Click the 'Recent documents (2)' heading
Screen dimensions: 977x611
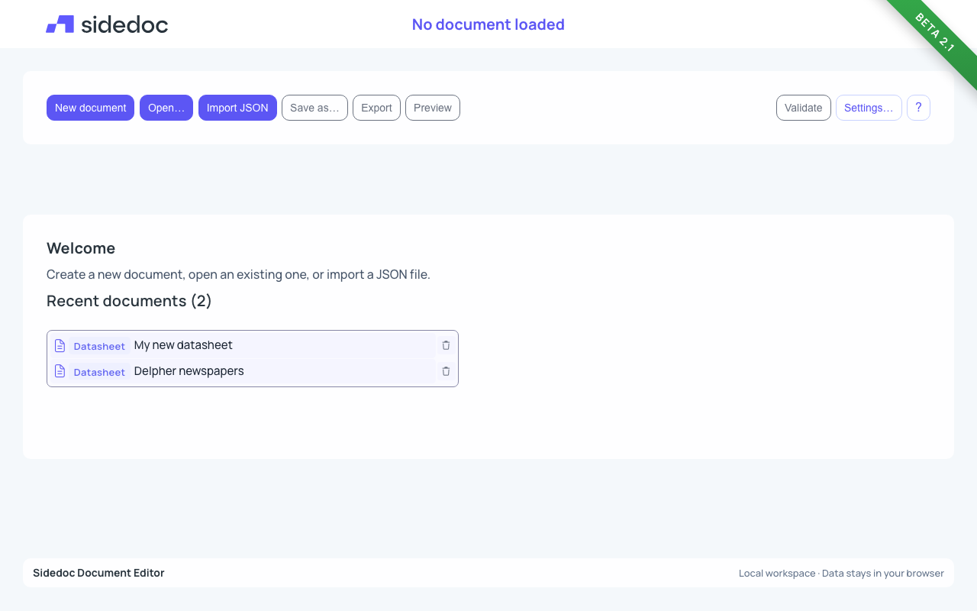[129, 301]
